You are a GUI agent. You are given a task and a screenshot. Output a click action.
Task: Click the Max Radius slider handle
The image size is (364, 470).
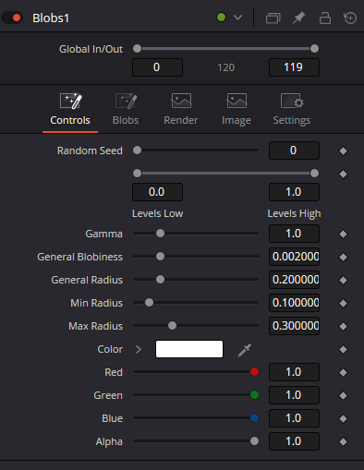pyautogui.click(x=172, y=326)
